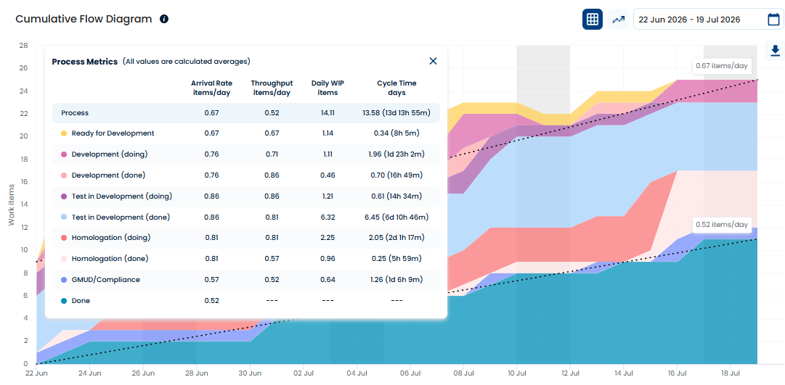This screenshot has width=785, height=385.
Task: Close the Process Metrics panel
Action: pyautogui.click(x=433, y=61)
